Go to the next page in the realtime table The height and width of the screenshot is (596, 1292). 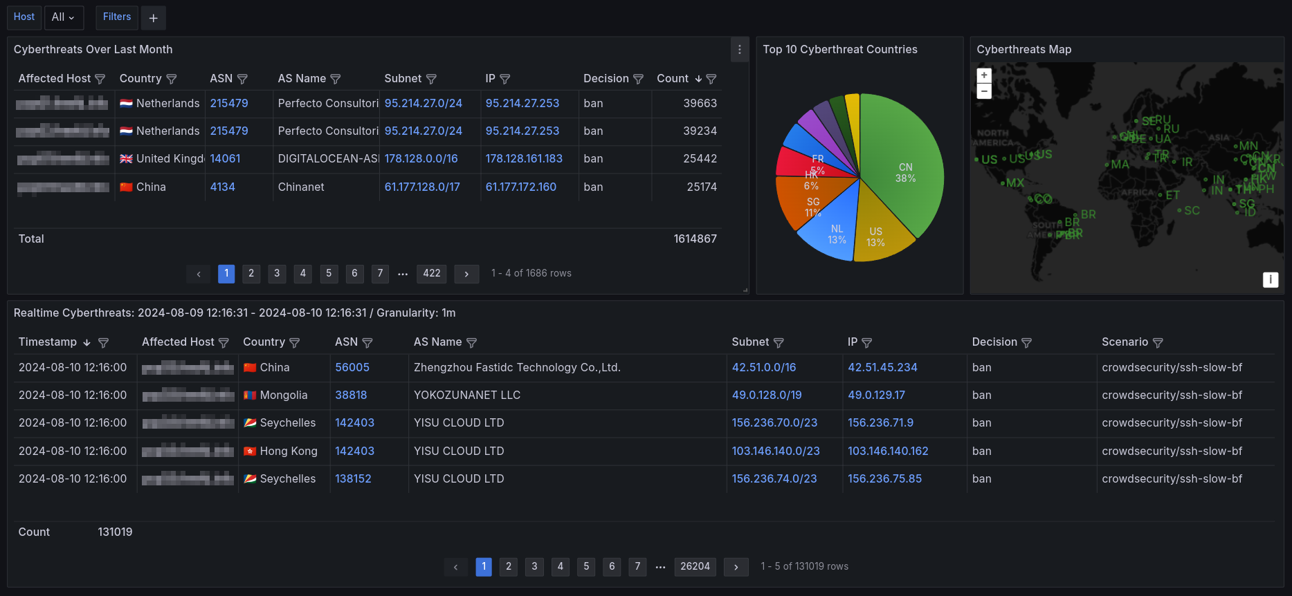pos(736,567)
